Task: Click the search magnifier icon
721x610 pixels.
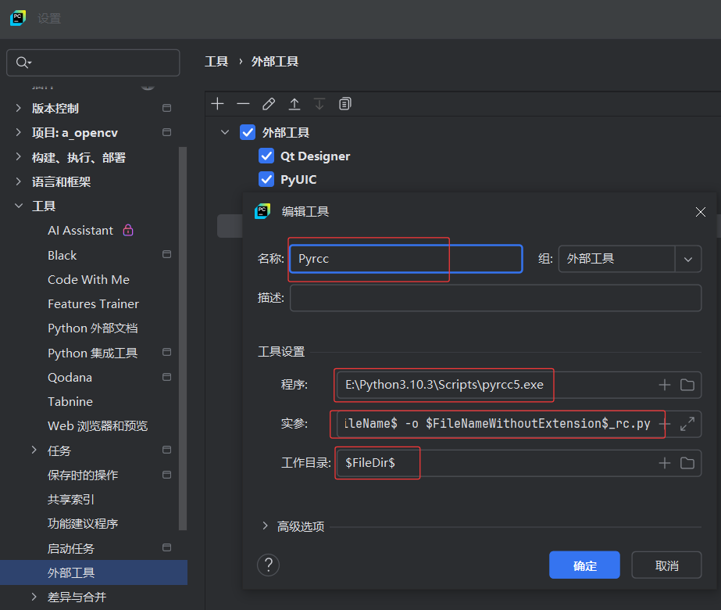Action: pos(23,63)
